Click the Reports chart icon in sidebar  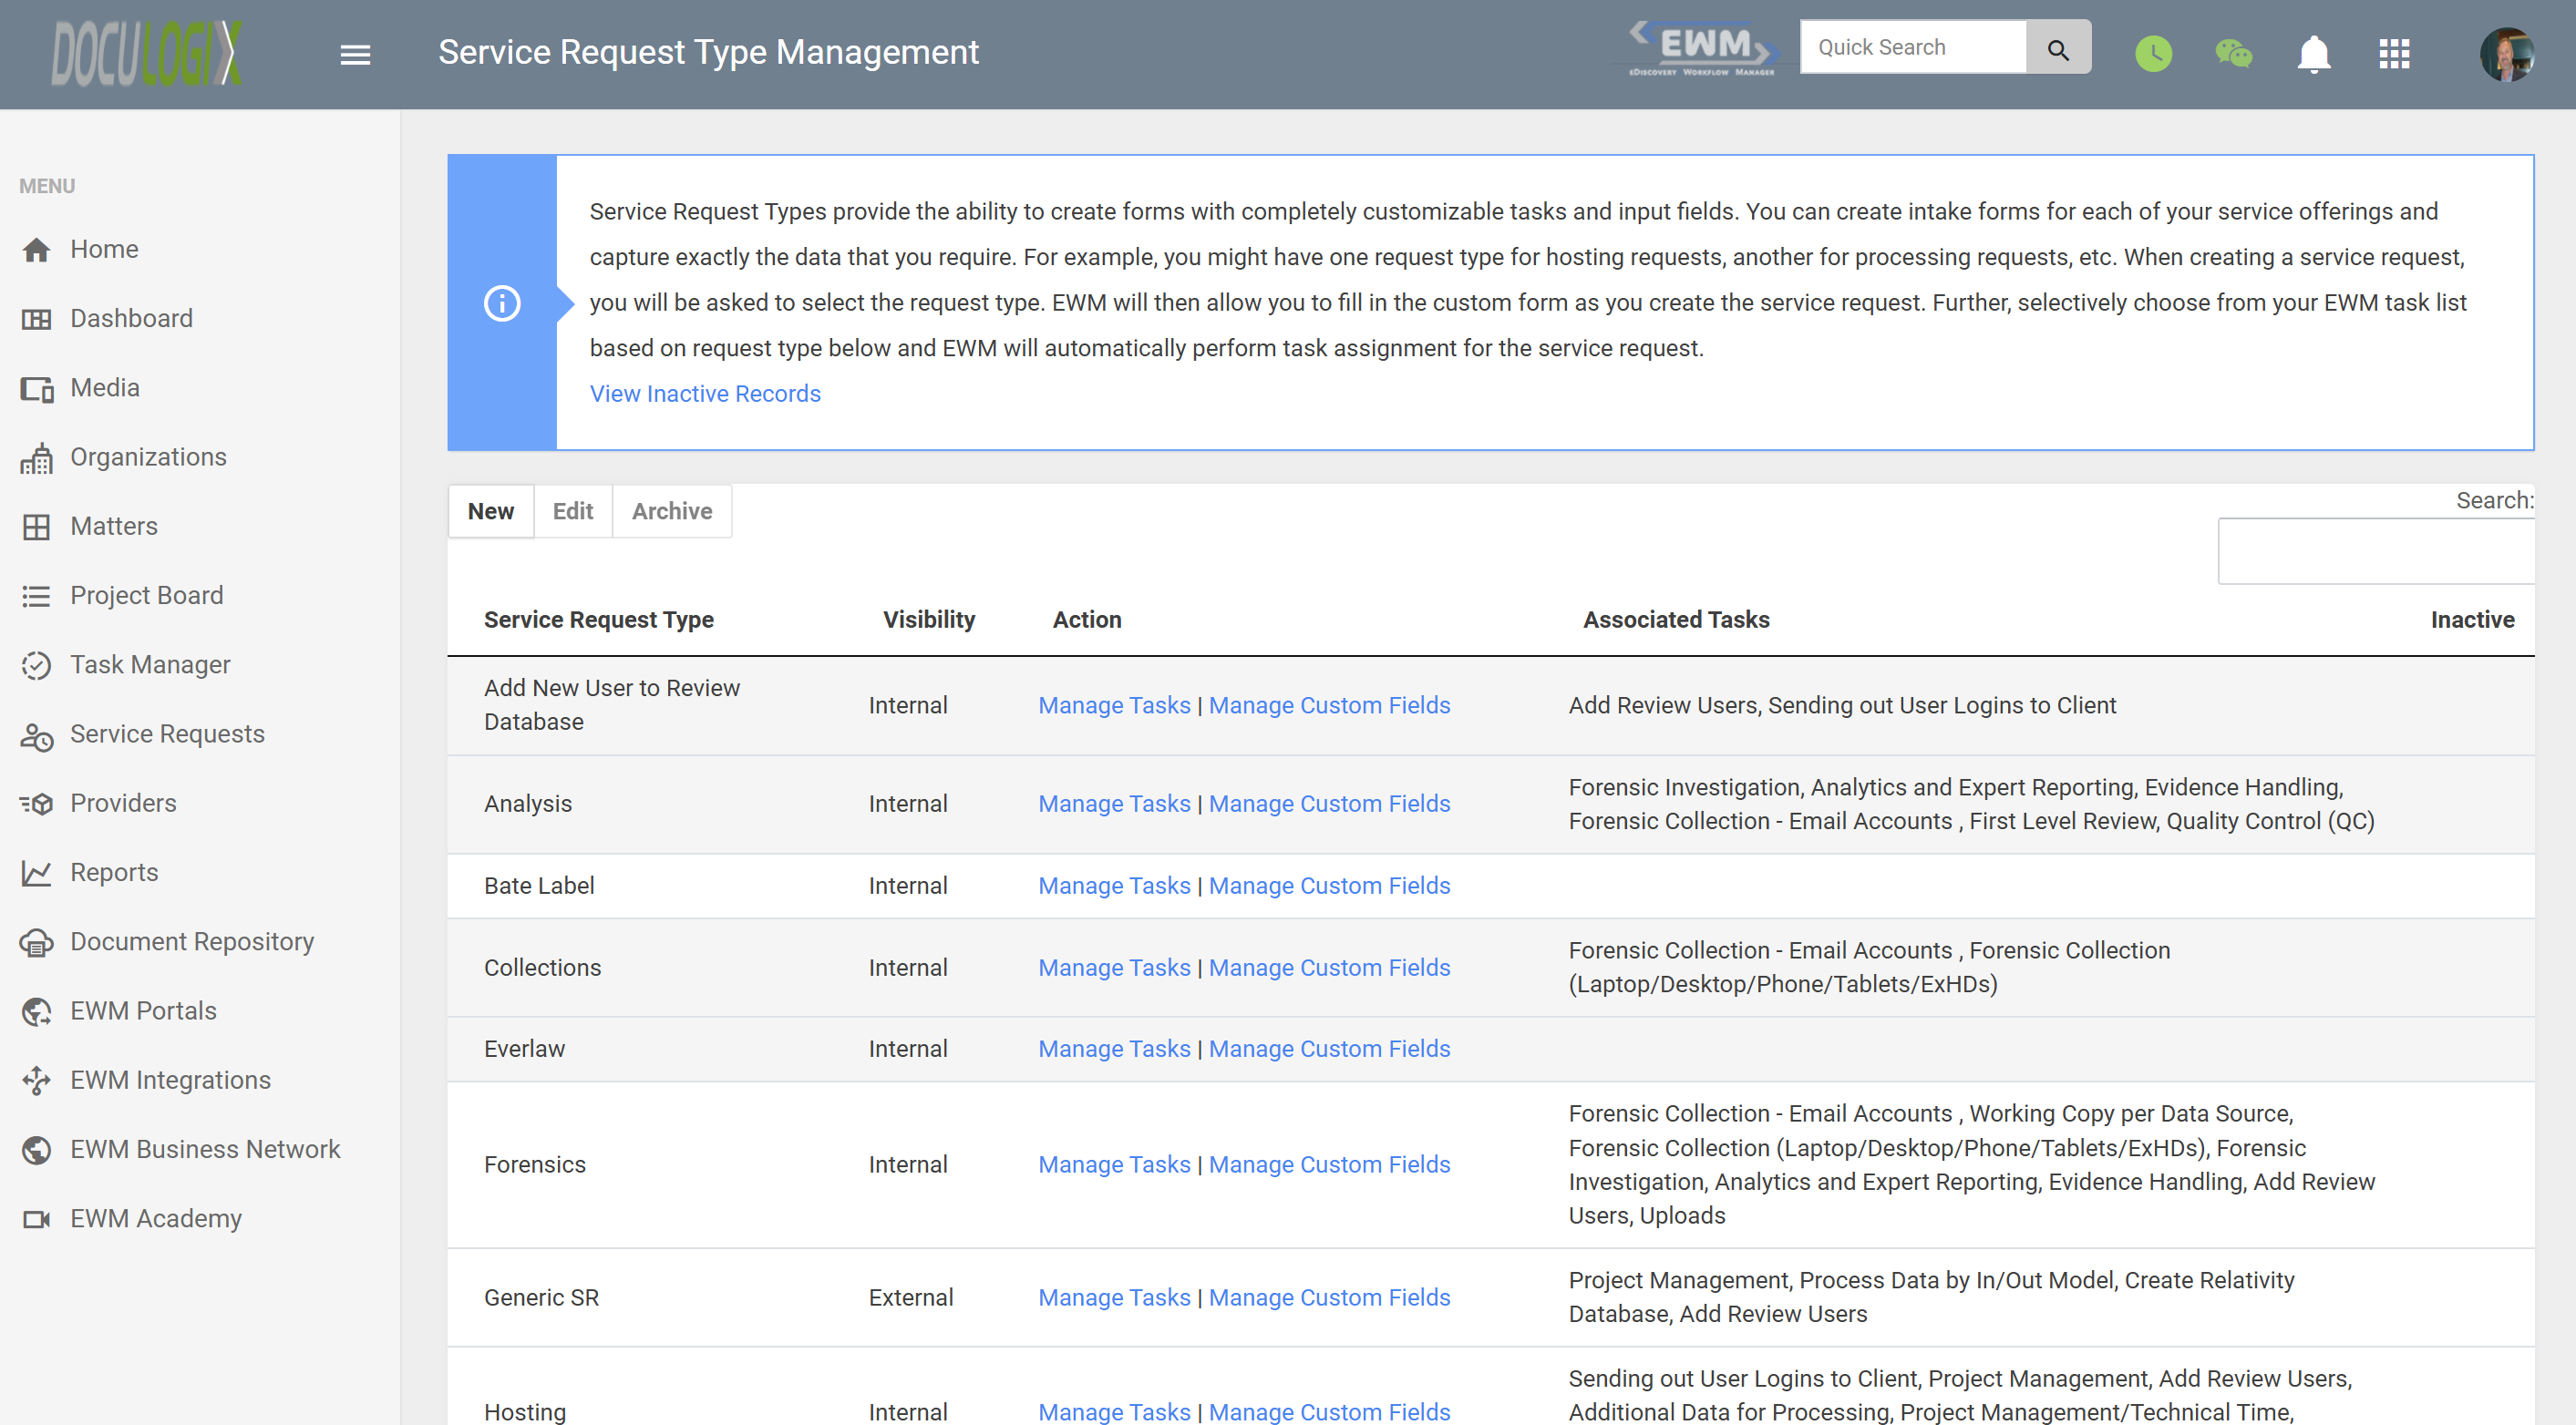pyautogui.click(x=37, y=872)
